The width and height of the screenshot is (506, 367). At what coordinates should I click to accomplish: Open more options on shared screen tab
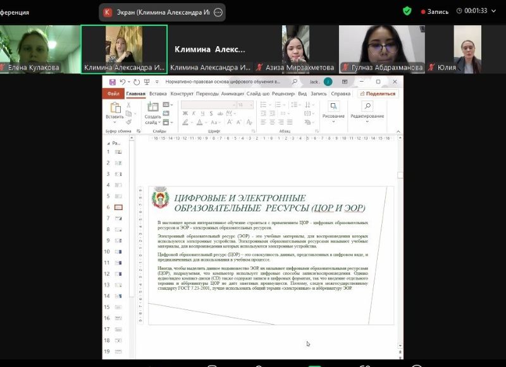tap(218, 12)
